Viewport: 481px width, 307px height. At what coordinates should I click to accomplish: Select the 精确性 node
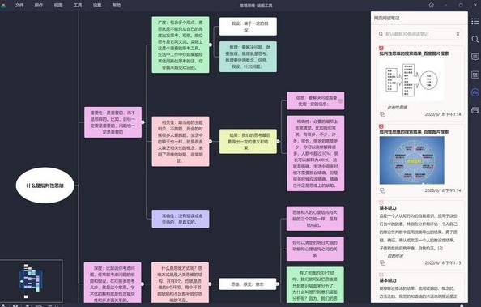[316, 154]
